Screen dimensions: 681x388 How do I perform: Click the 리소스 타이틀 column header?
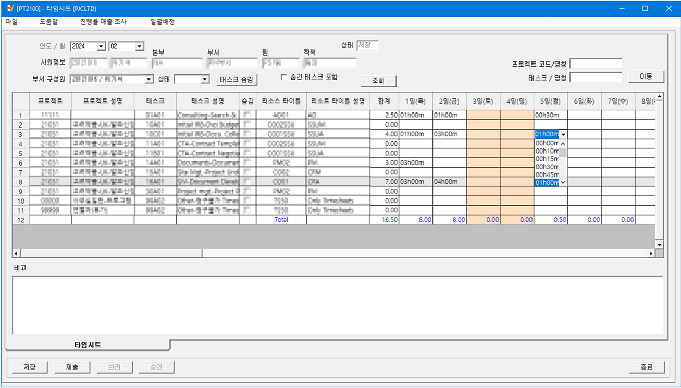coord(281,101)
